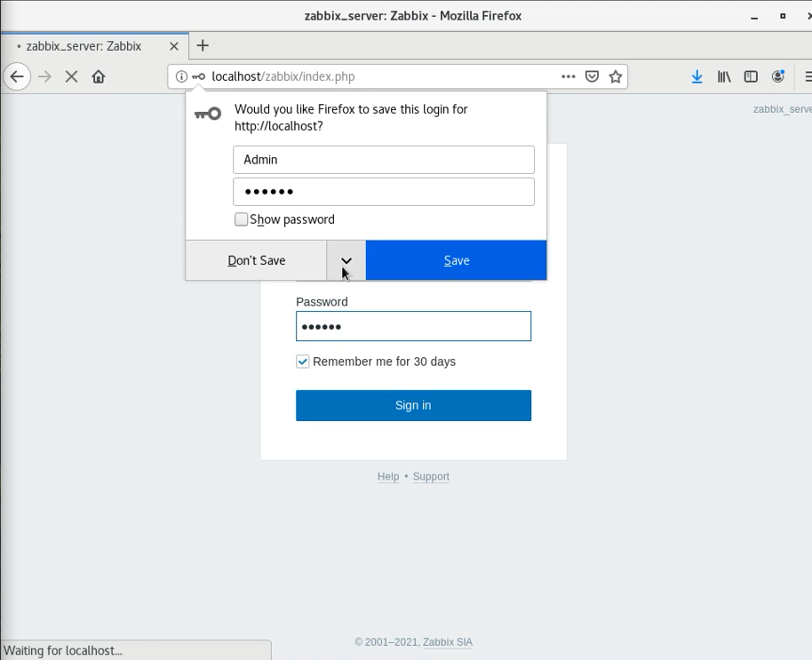
Task: Click the Don't Save button
Action: 257,260
